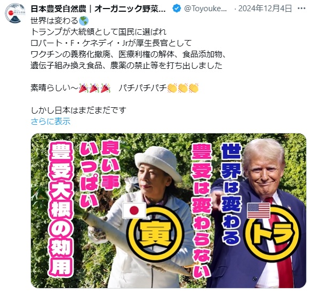
Task: Click the tweet text line about ワクチンの義務化撤廃
Action: pos(128,54)
